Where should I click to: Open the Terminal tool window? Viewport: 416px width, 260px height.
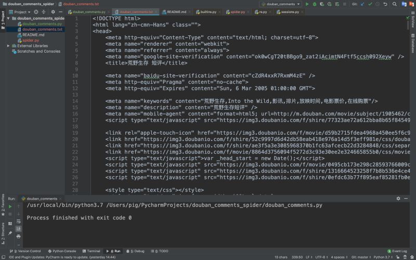[x=92, y=251]
